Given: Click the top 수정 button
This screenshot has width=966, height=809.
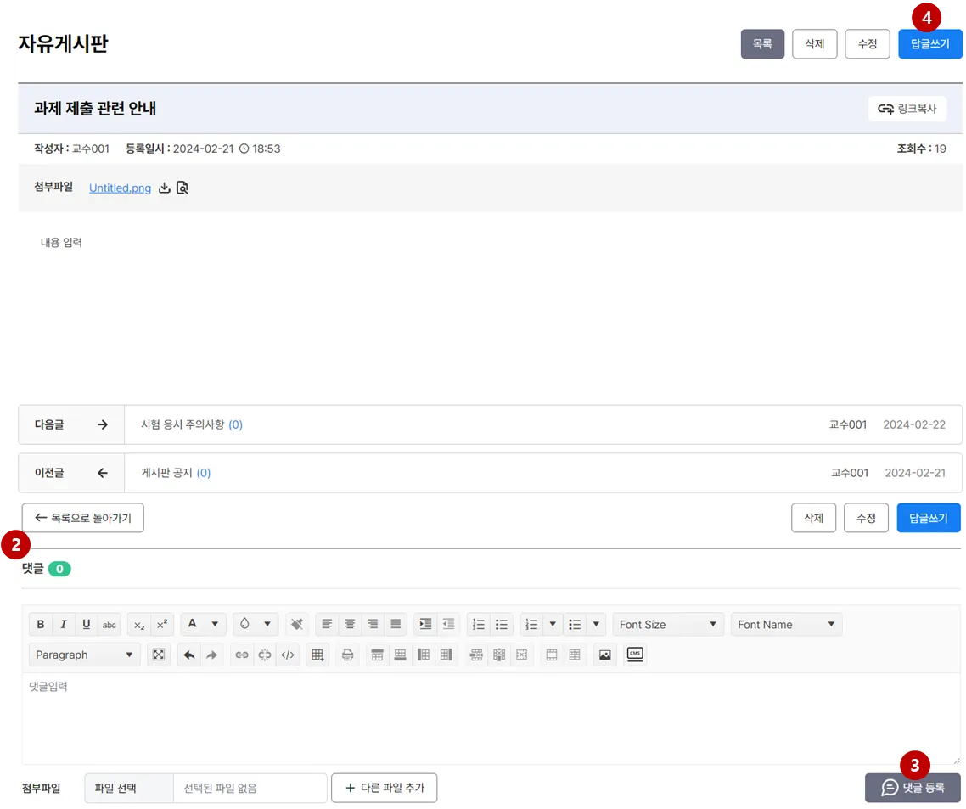Looking at the screenshot, I should click(x=868, y=44).
